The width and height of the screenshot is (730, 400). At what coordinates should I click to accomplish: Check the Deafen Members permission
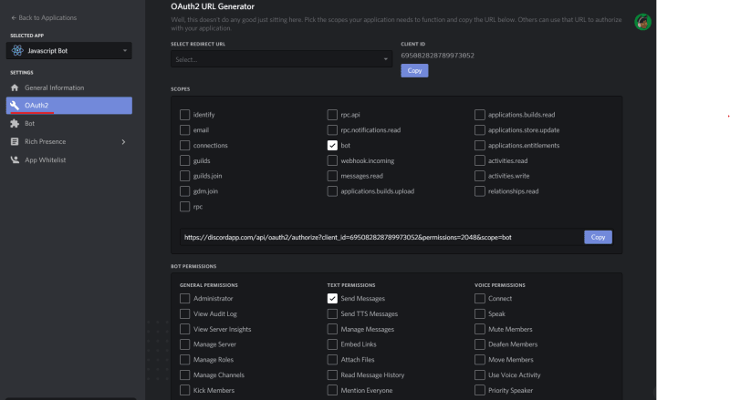click(480, 344)
